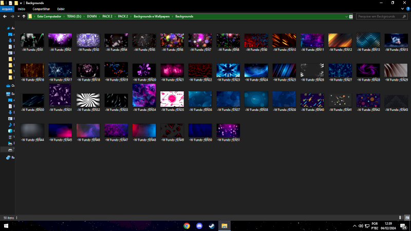Open the recent locations dropdown arrow
Viewport: 411px width, 231px height.
(x=18, y=16)
